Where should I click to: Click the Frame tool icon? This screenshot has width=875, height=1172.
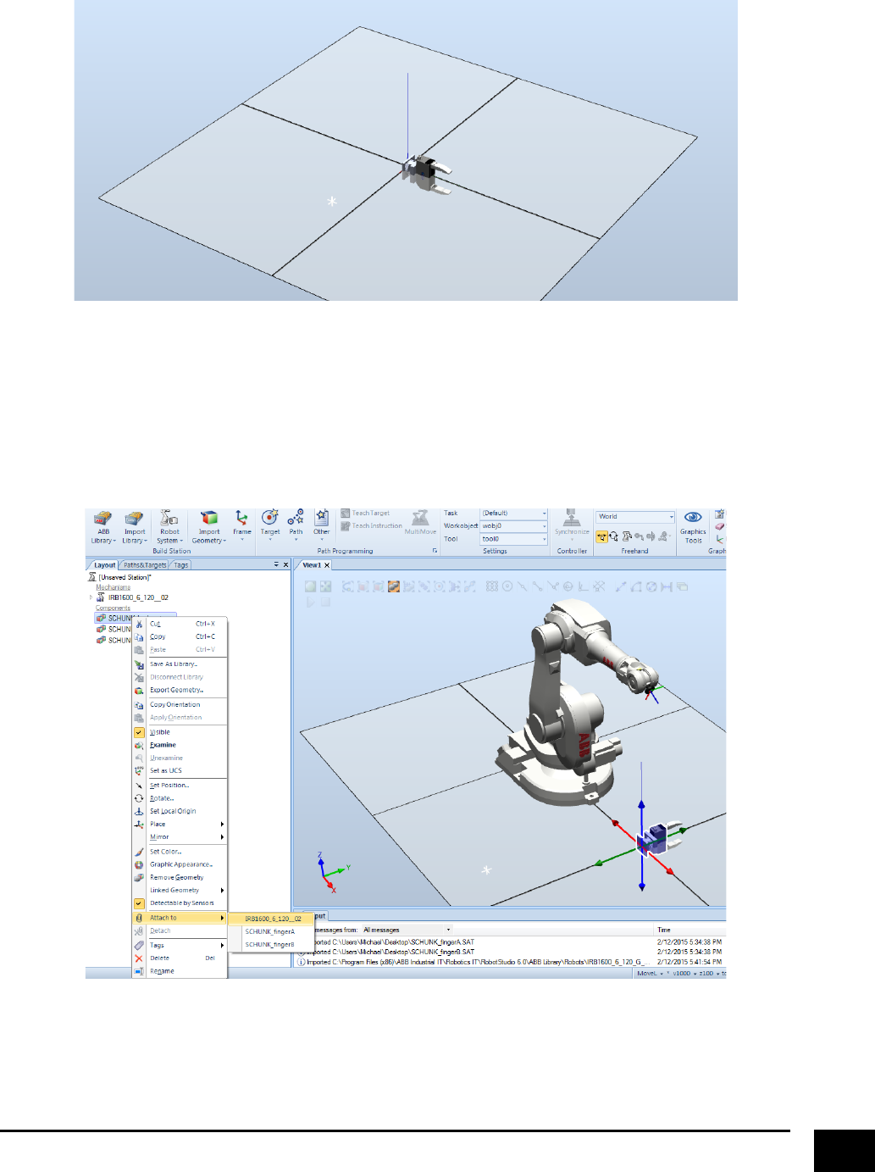(x=242, y=518)
